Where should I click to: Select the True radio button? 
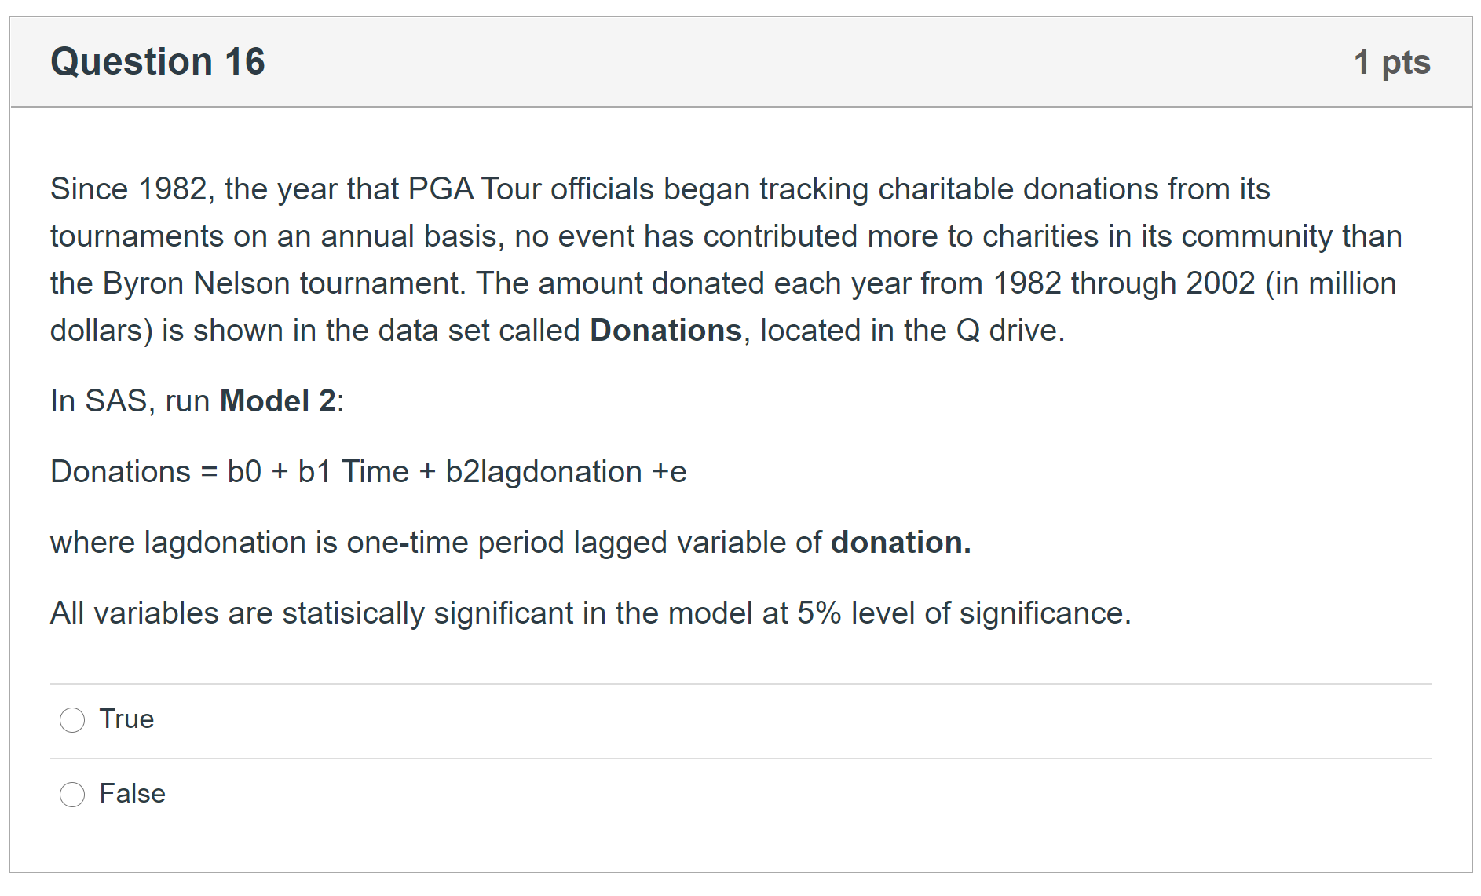(72, 719)
